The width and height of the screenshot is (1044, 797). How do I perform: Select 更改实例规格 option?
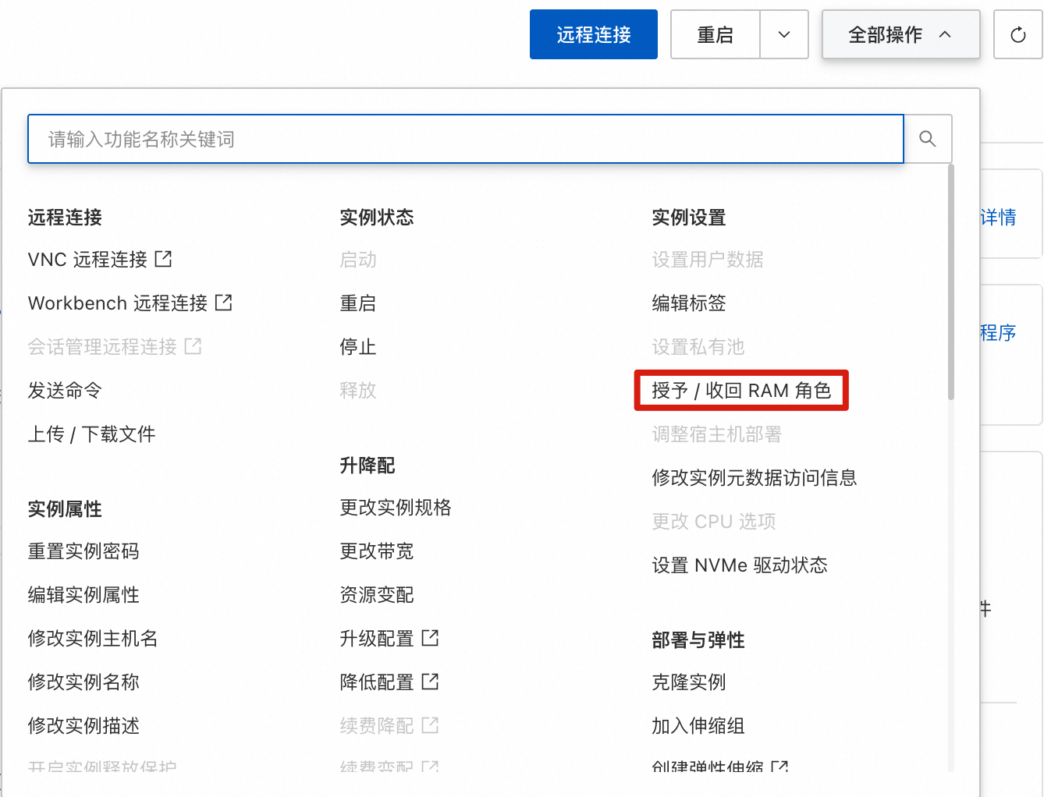tap(396, 507)
